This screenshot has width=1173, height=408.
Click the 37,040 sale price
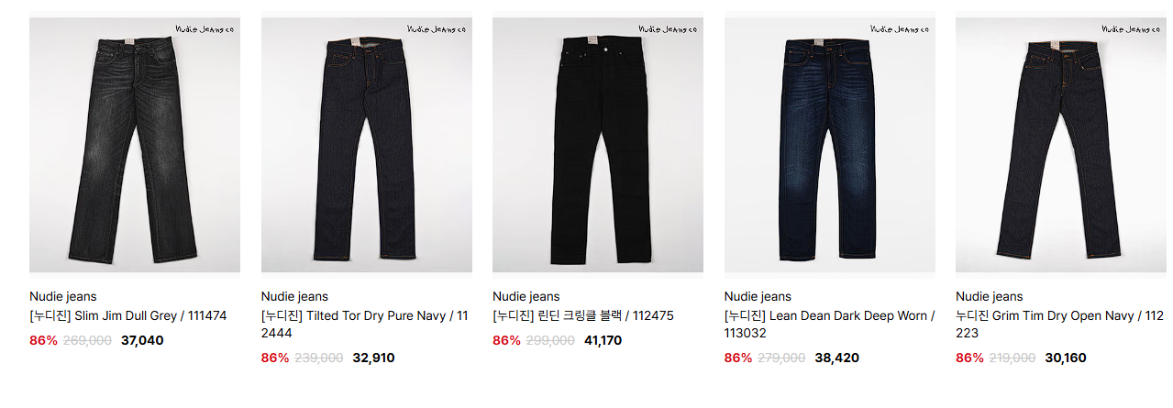[x=142, y=340]
